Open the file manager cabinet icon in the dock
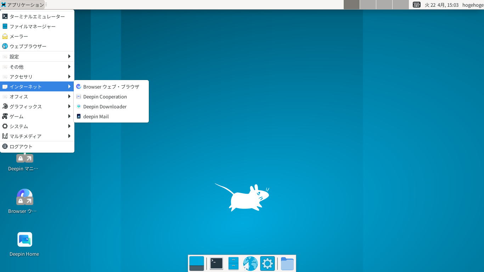The height and width of the screenshot is (272, 484). 233,263
